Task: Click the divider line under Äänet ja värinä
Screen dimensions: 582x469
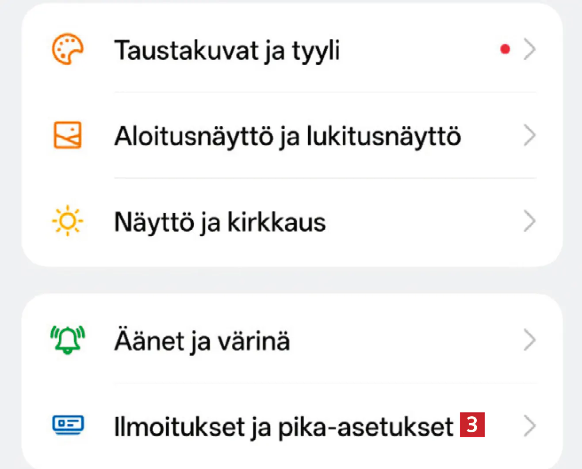Action: (x=325, y=383)
